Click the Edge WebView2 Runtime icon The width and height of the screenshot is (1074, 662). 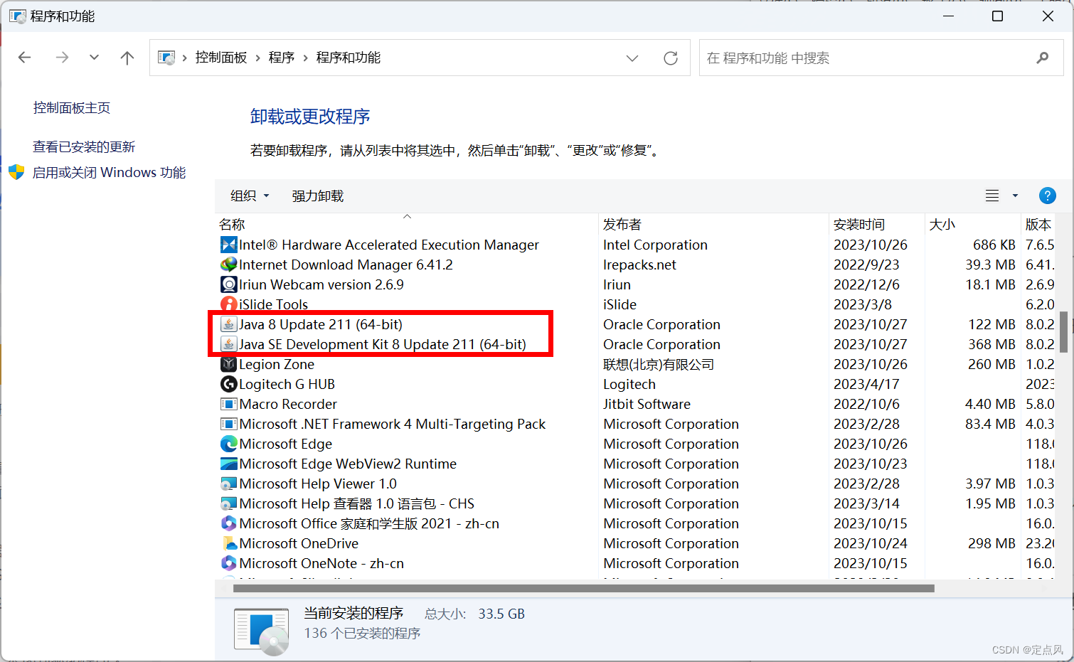228,464
